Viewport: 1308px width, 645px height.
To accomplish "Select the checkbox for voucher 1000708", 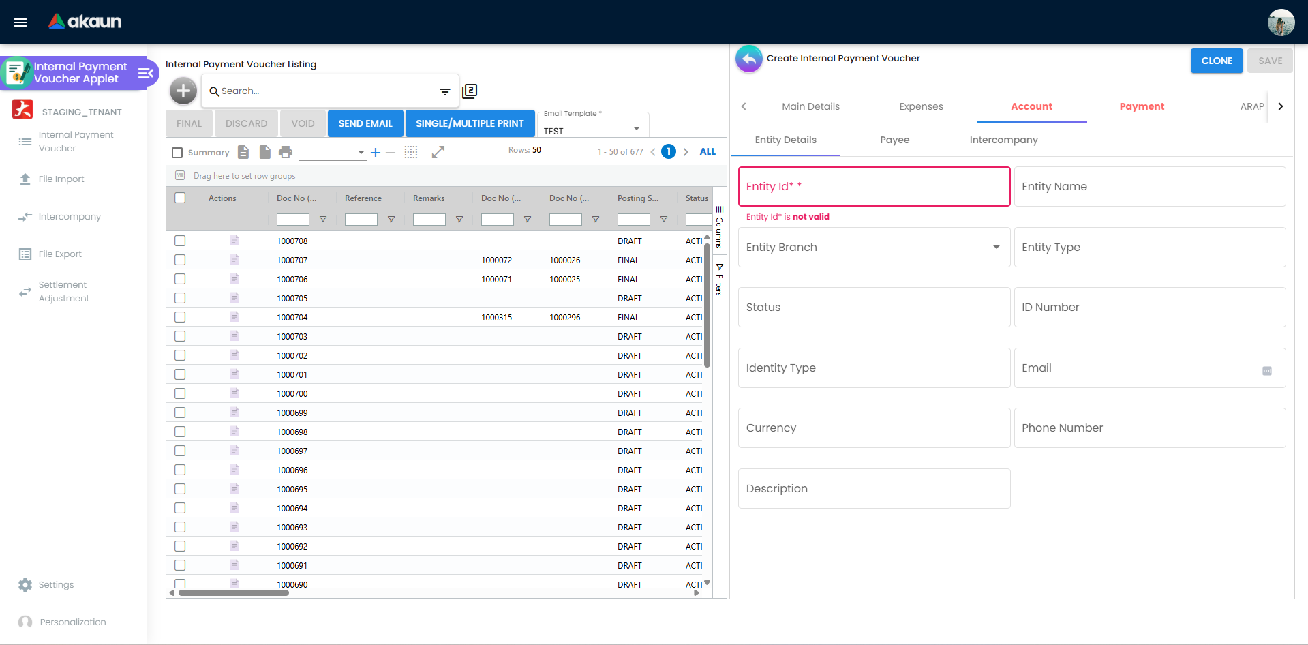I will 180,240.
